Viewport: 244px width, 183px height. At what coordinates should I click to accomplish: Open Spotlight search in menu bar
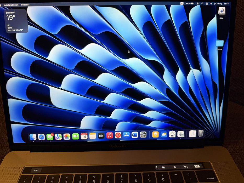(202, 3)
